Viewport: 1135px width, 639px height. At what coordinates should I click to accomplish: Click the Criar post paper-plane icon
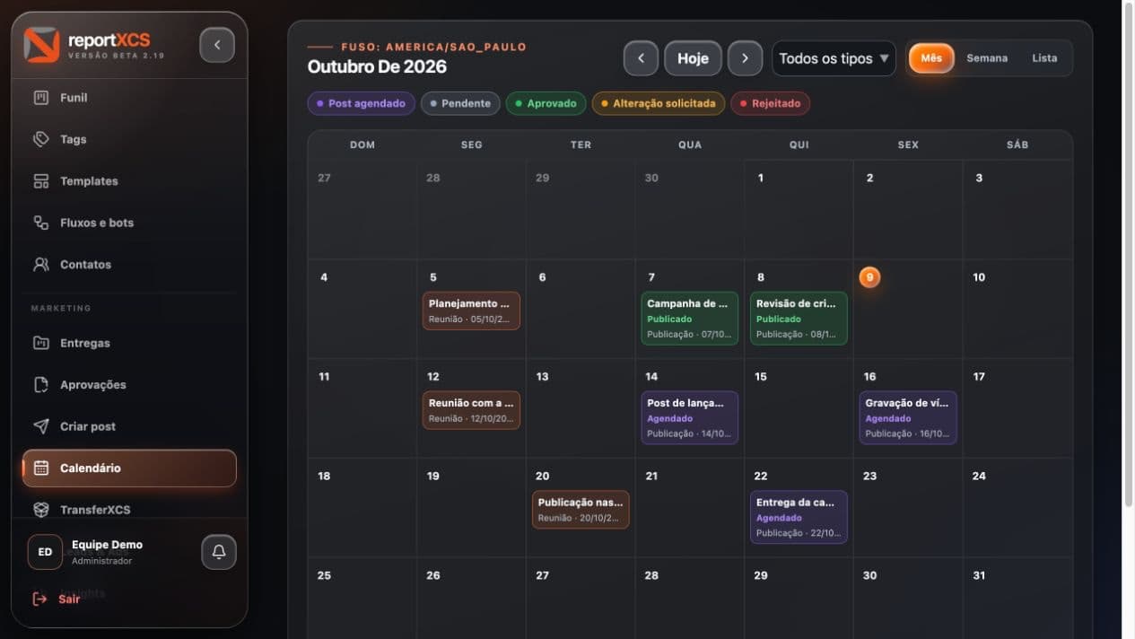40,426
